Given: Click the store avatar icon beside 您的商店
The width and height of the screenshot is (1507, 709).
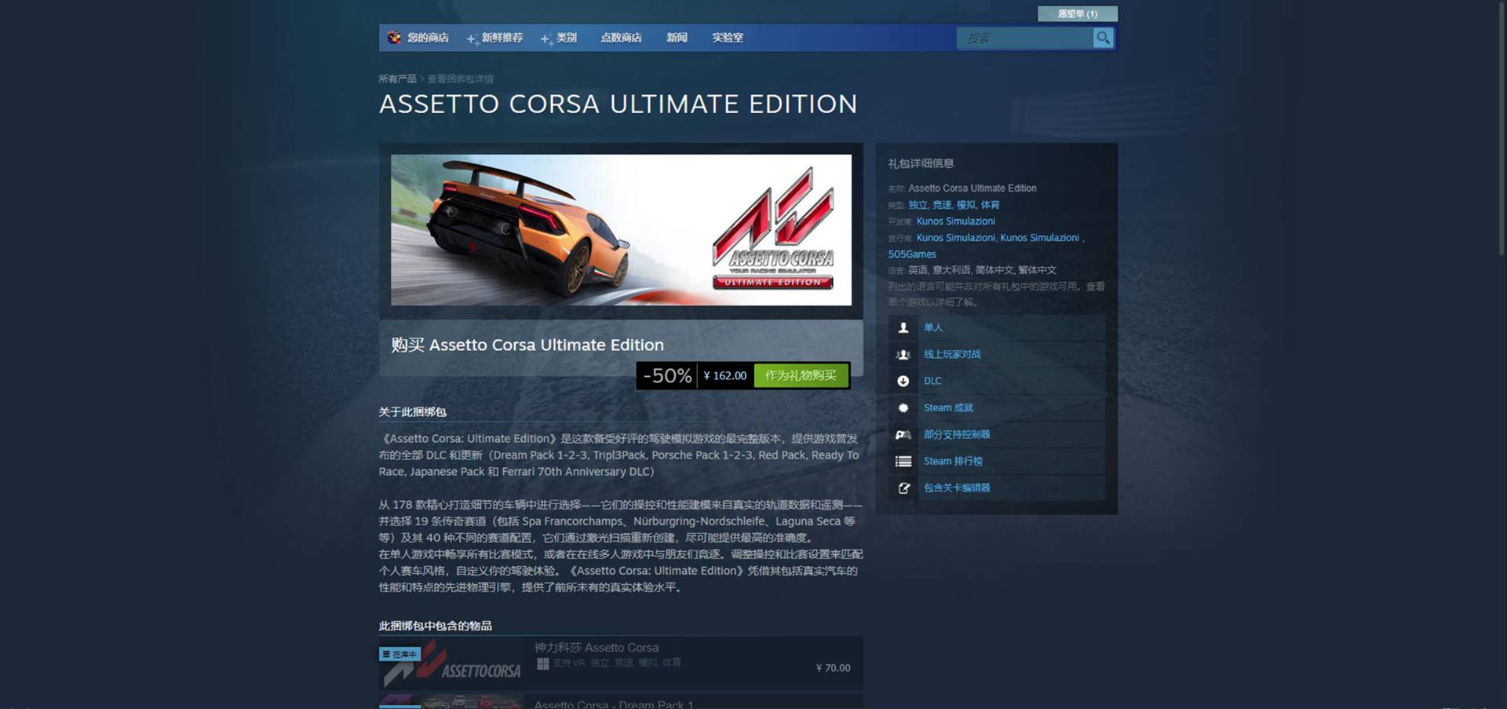Looking at the screenshot, I should click(394, 37).
